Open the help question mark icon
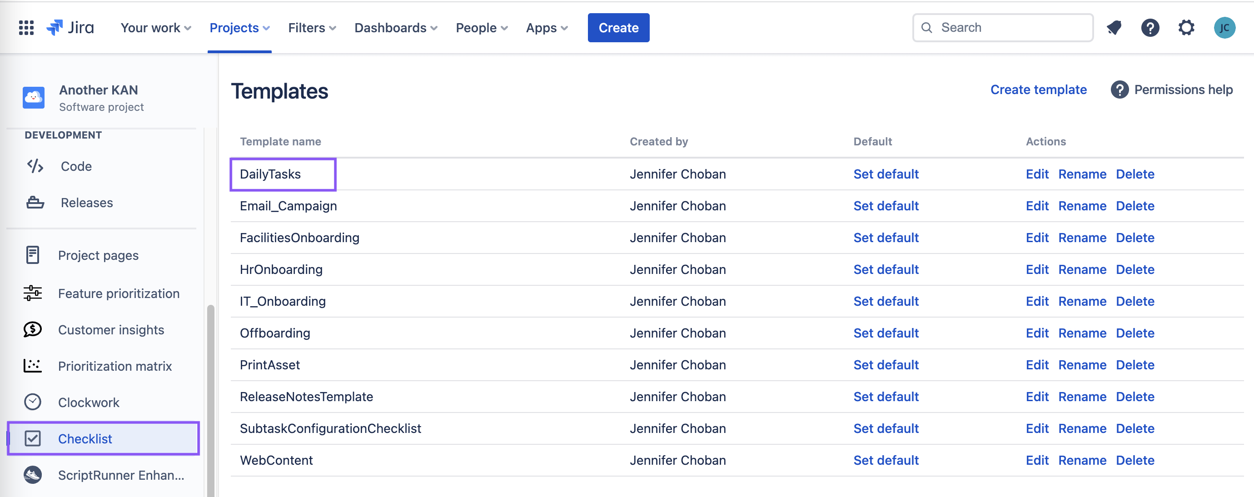This screenshot has width=1254, height=497. pos(1149,28)
